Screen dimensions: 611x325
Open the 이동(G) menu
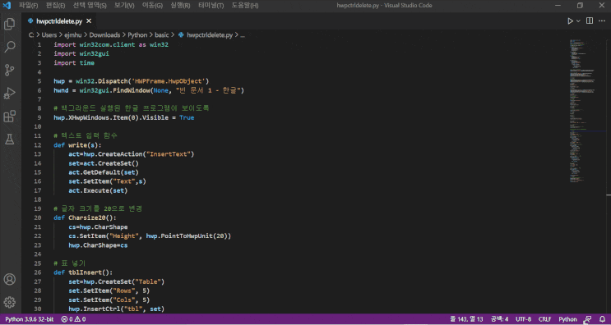tap(152, 6)
